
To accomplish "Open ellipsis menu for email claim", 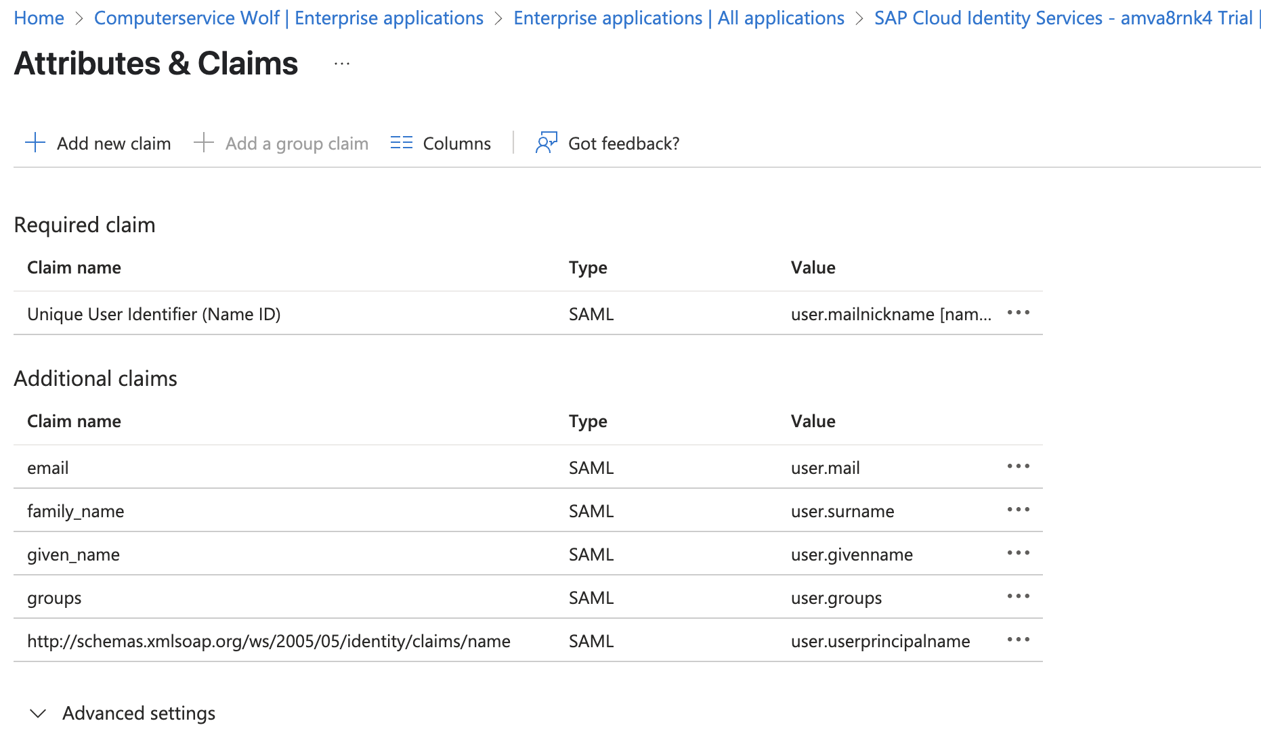I will pyautogui.click(x=1019, y=466).
